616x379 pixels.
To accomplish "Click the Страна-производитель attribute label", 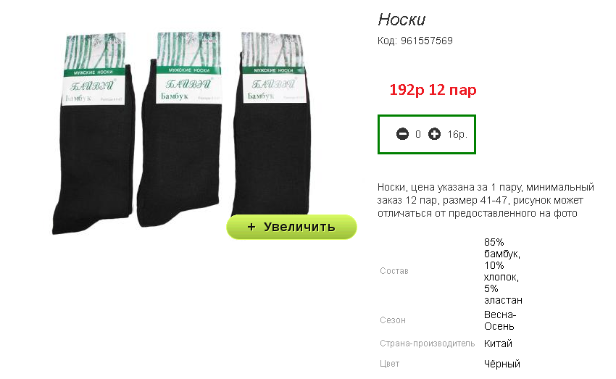I will point(427,343).
